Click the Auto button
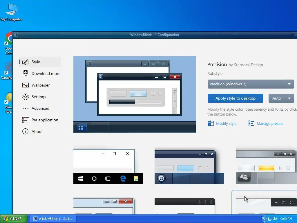 click(x=276, y=98)
